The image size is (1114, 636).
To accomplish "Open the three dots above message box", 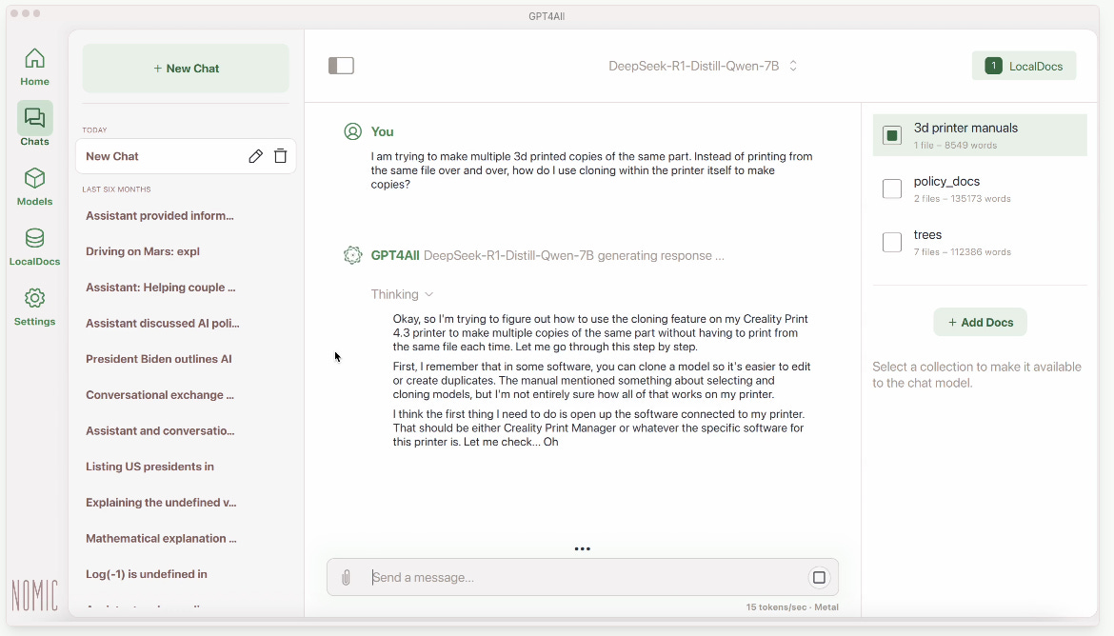I will click(582, 548).
